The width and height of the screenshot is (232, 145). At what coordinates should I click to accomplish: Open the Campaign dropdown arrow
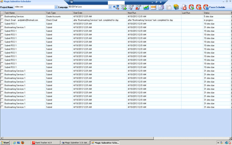tap(110, 7)
